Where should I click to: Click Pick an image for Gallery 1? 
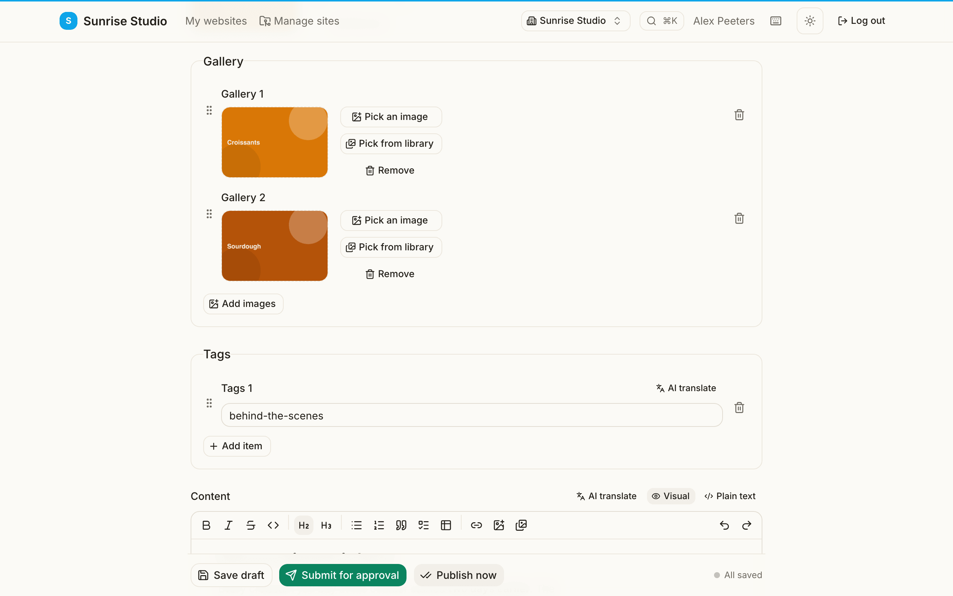click(x=391, y=117)
